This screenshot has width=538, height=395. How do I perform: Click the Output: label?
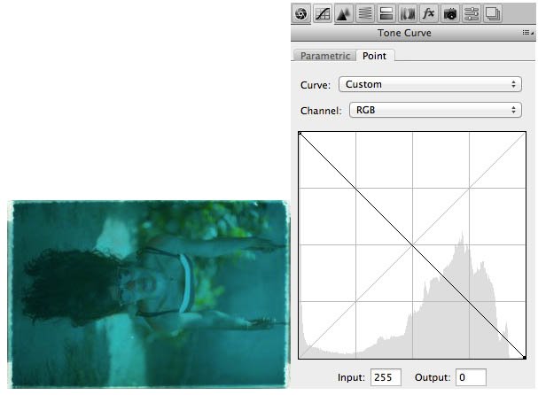[x=433, y=377]
